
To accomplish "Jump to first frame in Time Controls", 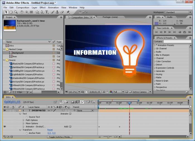I will tap(156, 32).
